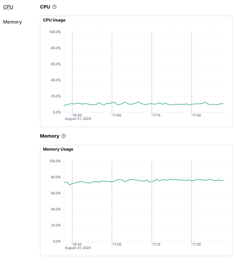
Task: Click the 100.0% axis label in CPU chart
Action: [x=55, y=32]
